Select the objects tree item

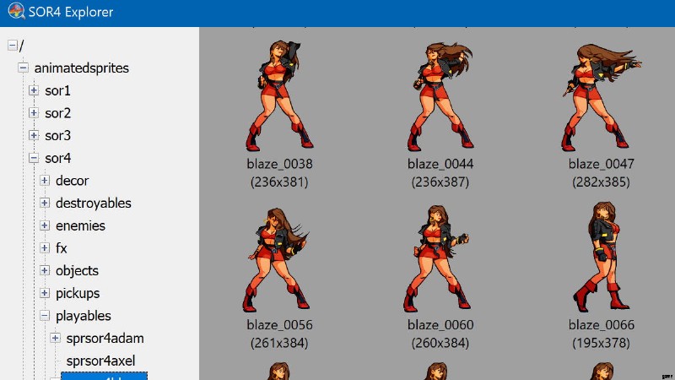pos(77,270)
